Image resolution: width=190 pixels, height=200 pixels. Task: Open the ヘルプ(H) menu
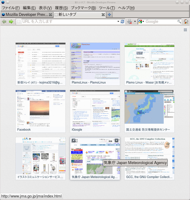126,8
